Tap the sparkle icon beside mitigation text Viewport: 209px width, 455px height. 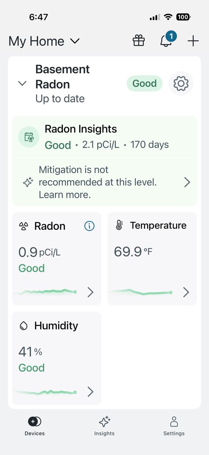pos(28,182)
